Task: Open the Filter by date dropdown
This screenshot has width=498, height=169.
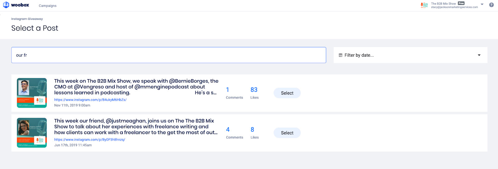Action: coord(410,55)
